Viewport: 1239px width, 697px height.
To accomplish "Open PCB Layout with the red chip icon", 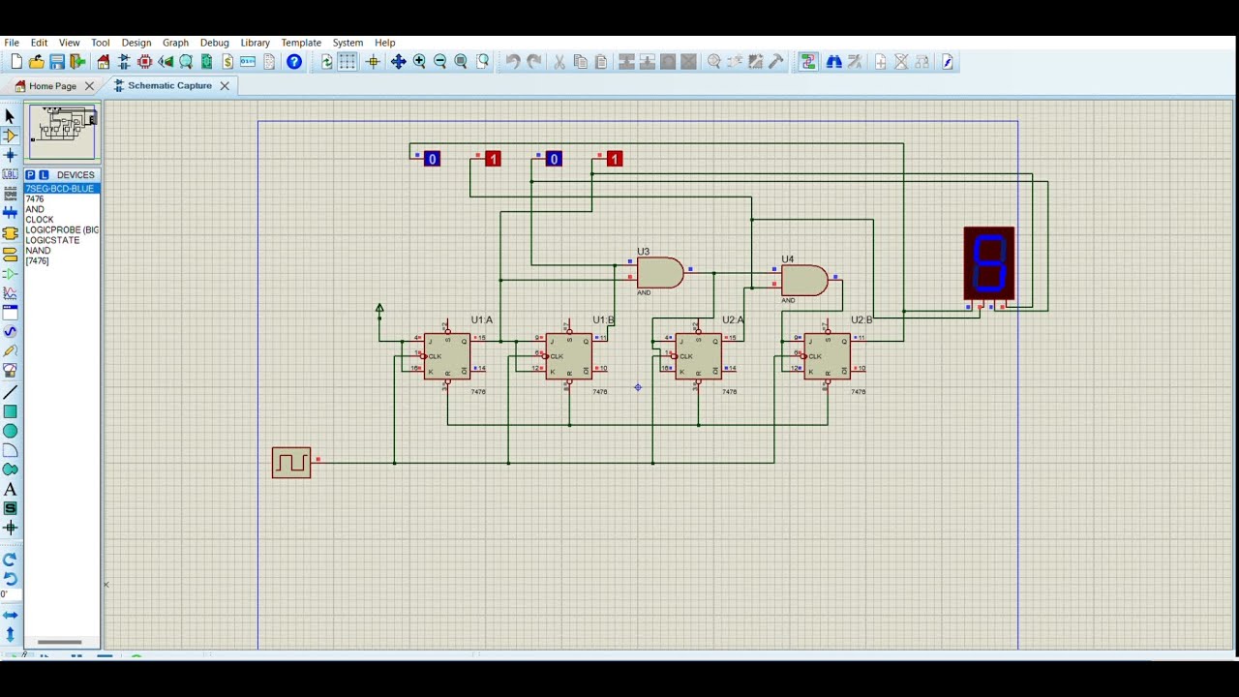I will [x=145, y=62].
